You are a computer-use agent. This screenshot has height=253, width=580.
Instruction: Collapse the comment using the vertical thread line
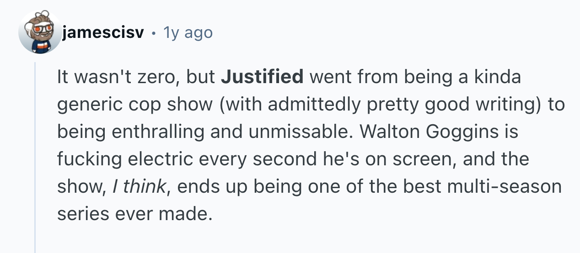coord(35,155)
